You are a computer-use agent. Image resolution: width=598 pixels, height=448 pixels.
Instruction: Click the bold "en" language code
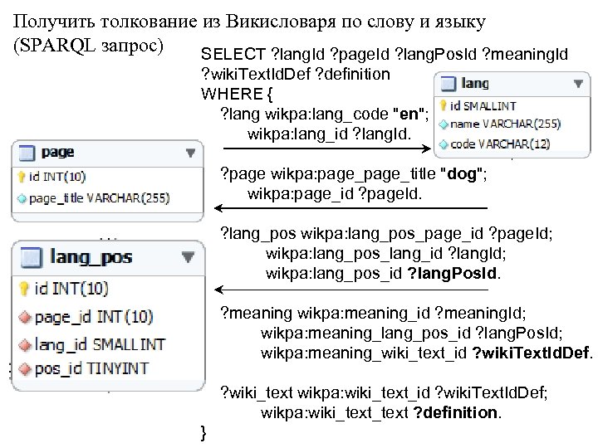(x=409, y=114)
